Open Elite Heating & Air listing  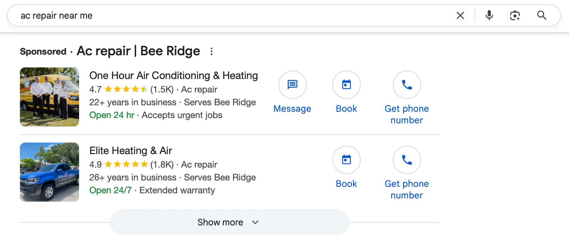pos(131,150)
